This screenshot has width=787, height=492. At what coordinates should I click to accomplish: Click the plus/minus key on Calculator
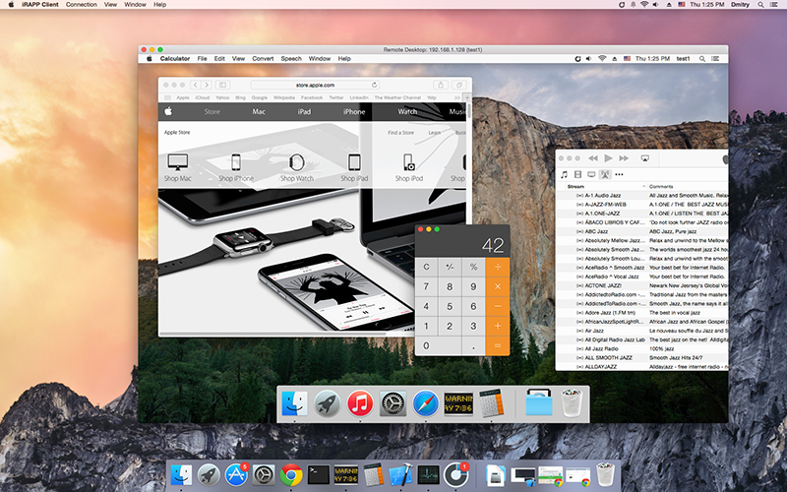click(450, 267)
